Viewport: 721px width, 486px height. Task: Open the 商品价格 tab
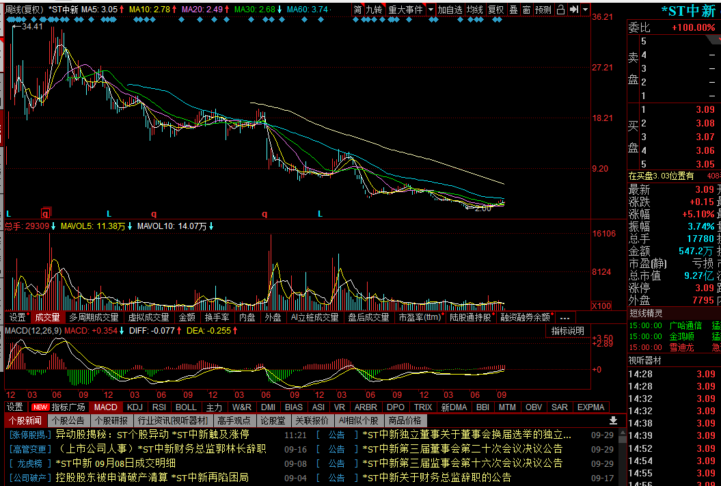[405, 420]
